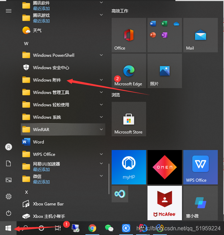Launch Microsoft Edge tile
This screenshot has width=224, height=235.
click(129, 71)
